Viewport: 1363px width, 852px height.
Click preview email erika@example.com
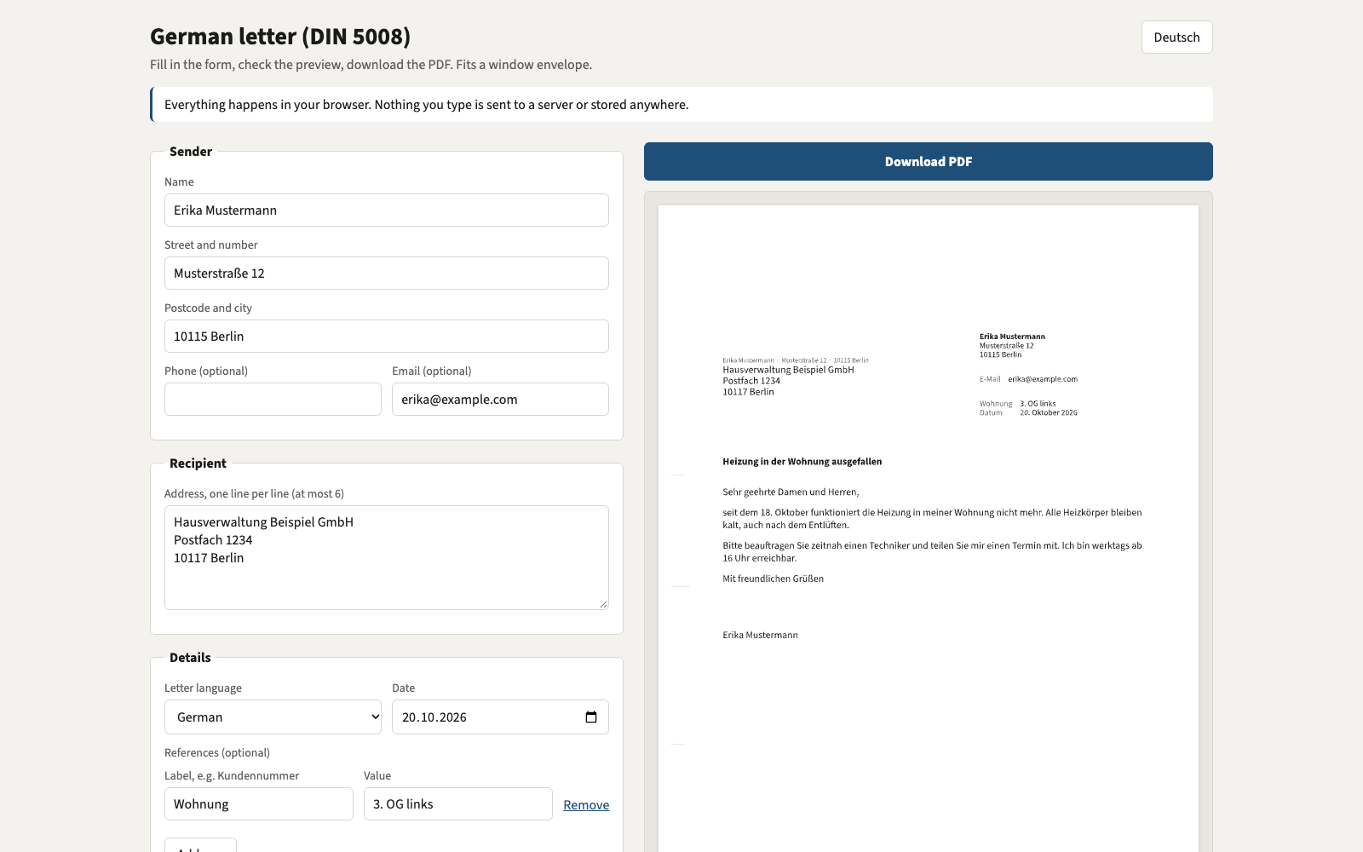coord(1043,379)
